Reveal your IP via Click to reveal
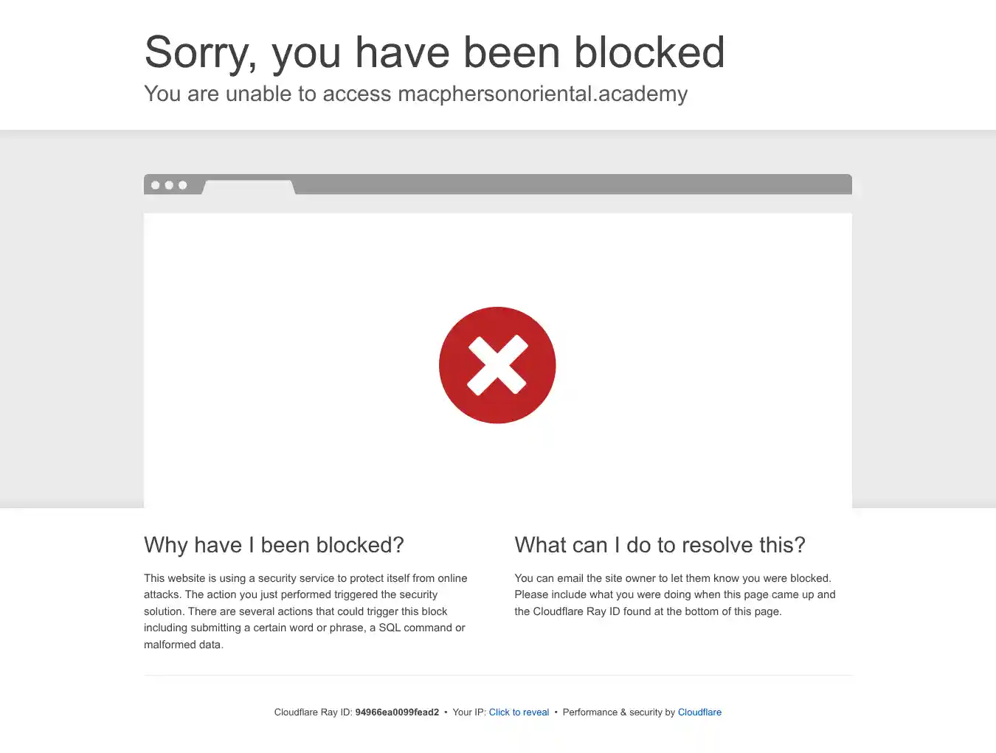Screen dimensions: 996x753 pos(519,712)
